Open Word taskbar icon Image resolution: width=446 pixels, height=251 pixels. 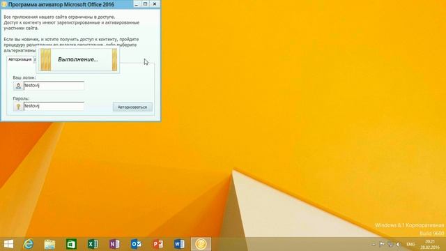pyautogui.click(x=179, y=244)
